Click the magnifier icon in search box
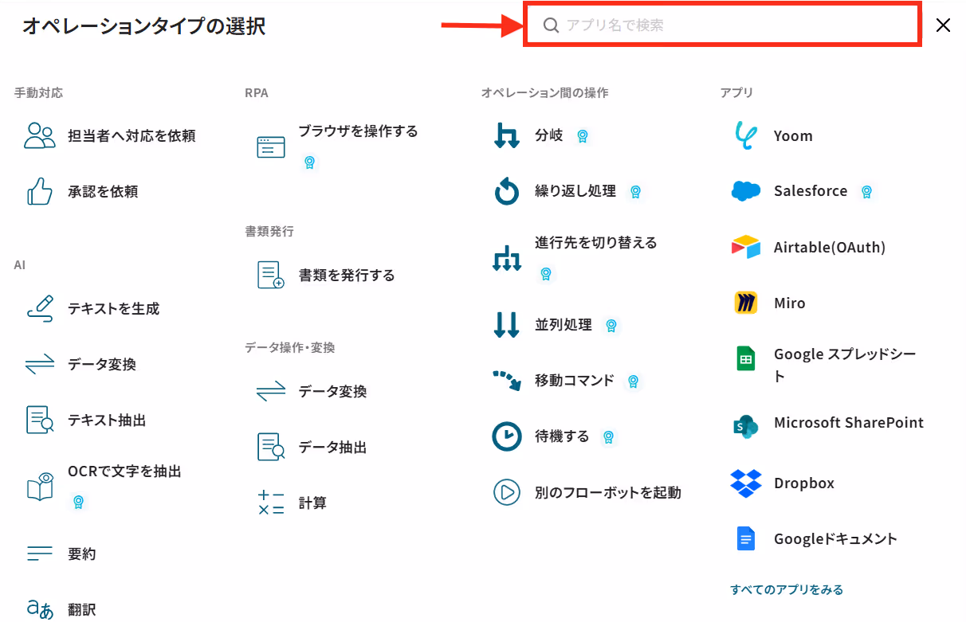This screenshot has height=622, width=966. pos(551,25)
